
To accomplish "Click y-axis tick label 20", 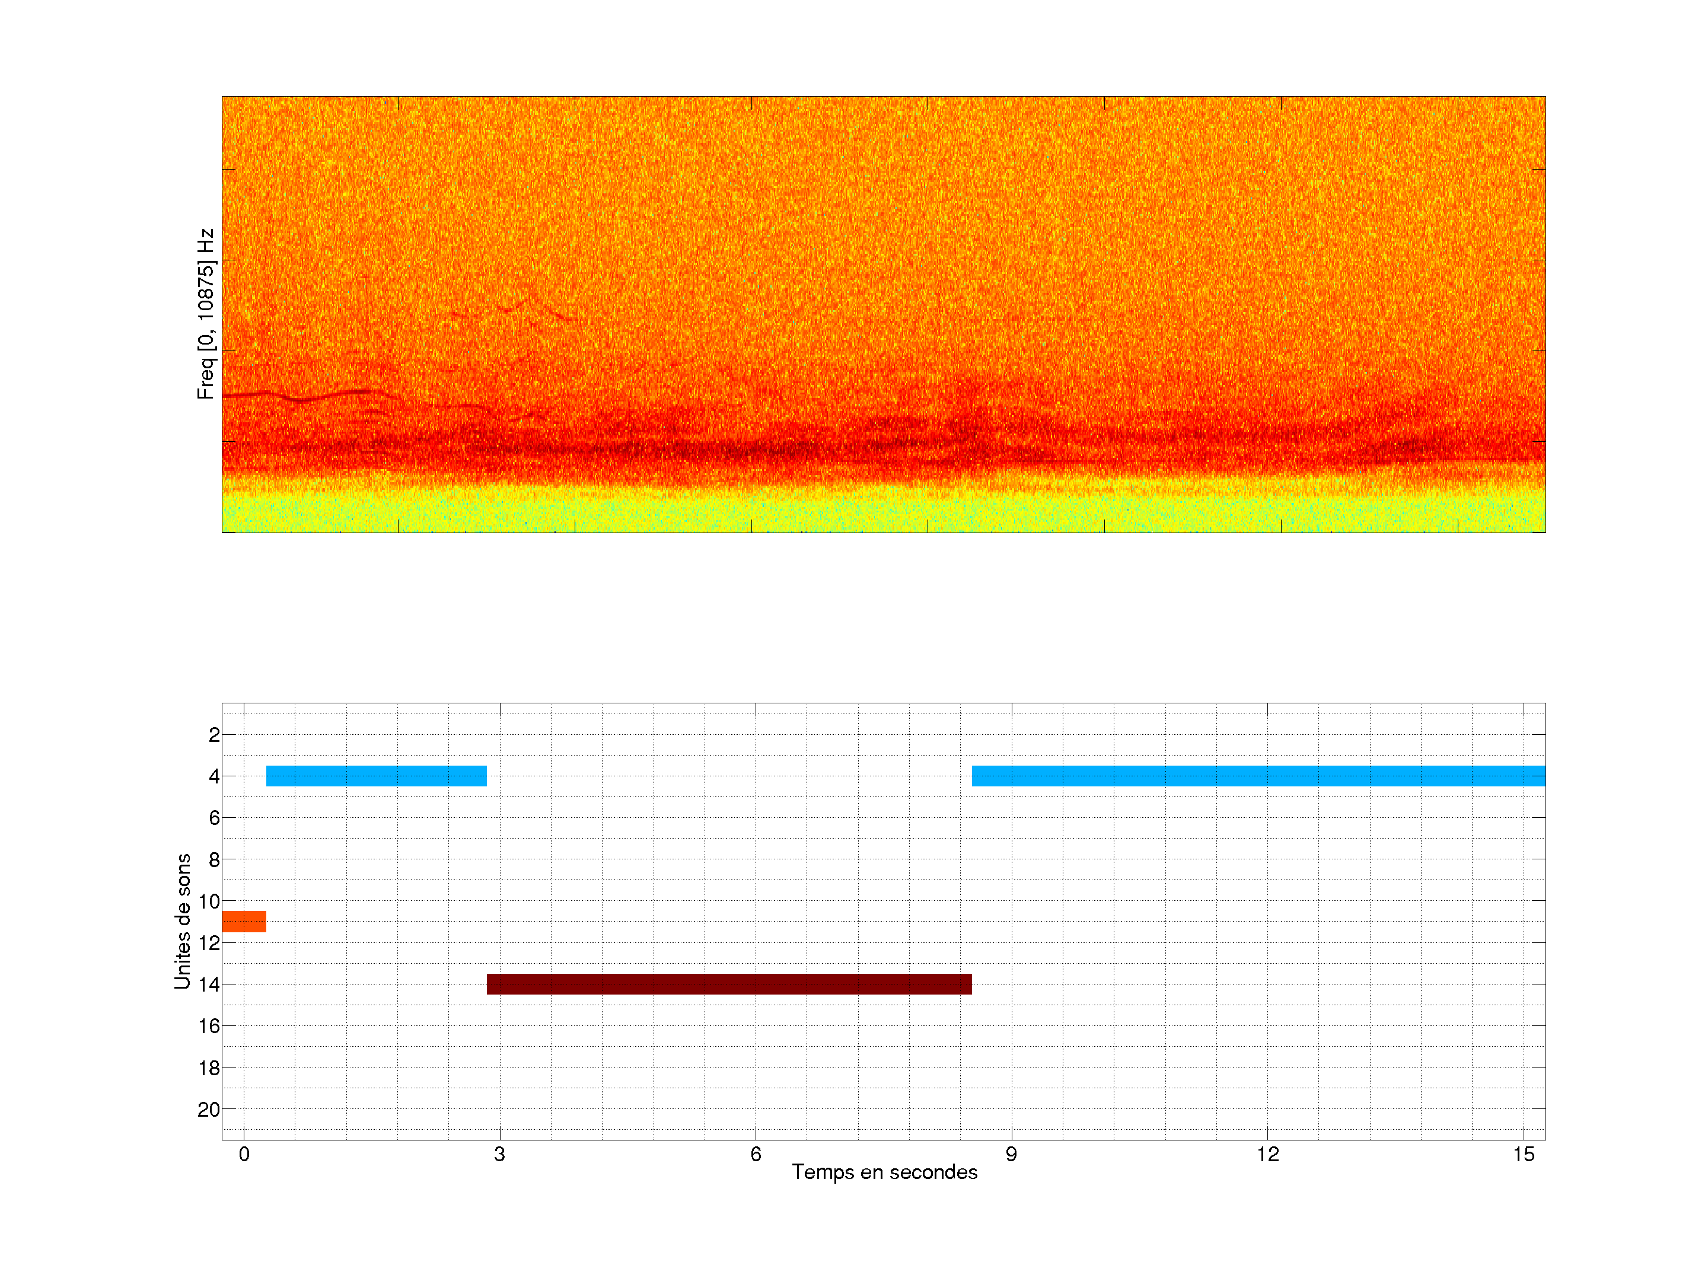I will [209, 1110].
